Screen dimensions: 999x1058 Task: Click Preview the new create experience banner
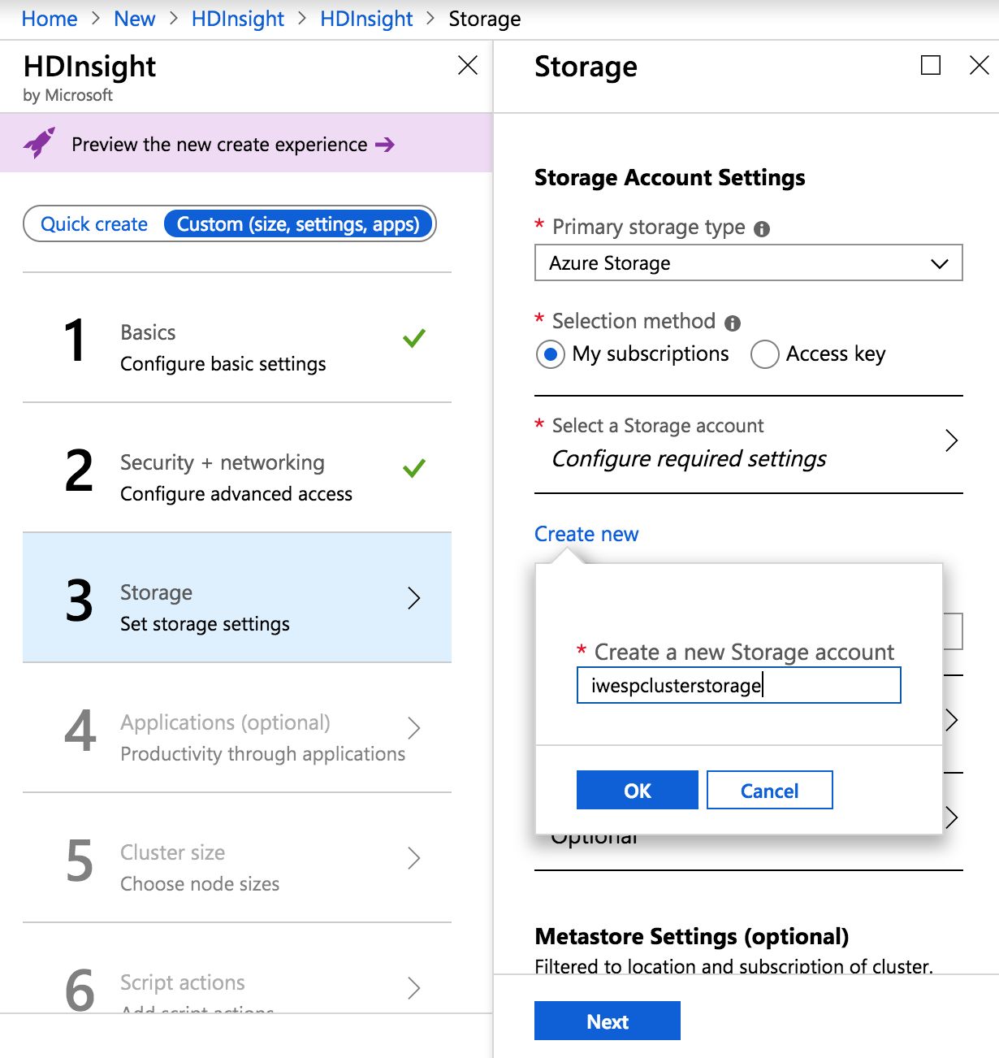[x=246, y=144]
